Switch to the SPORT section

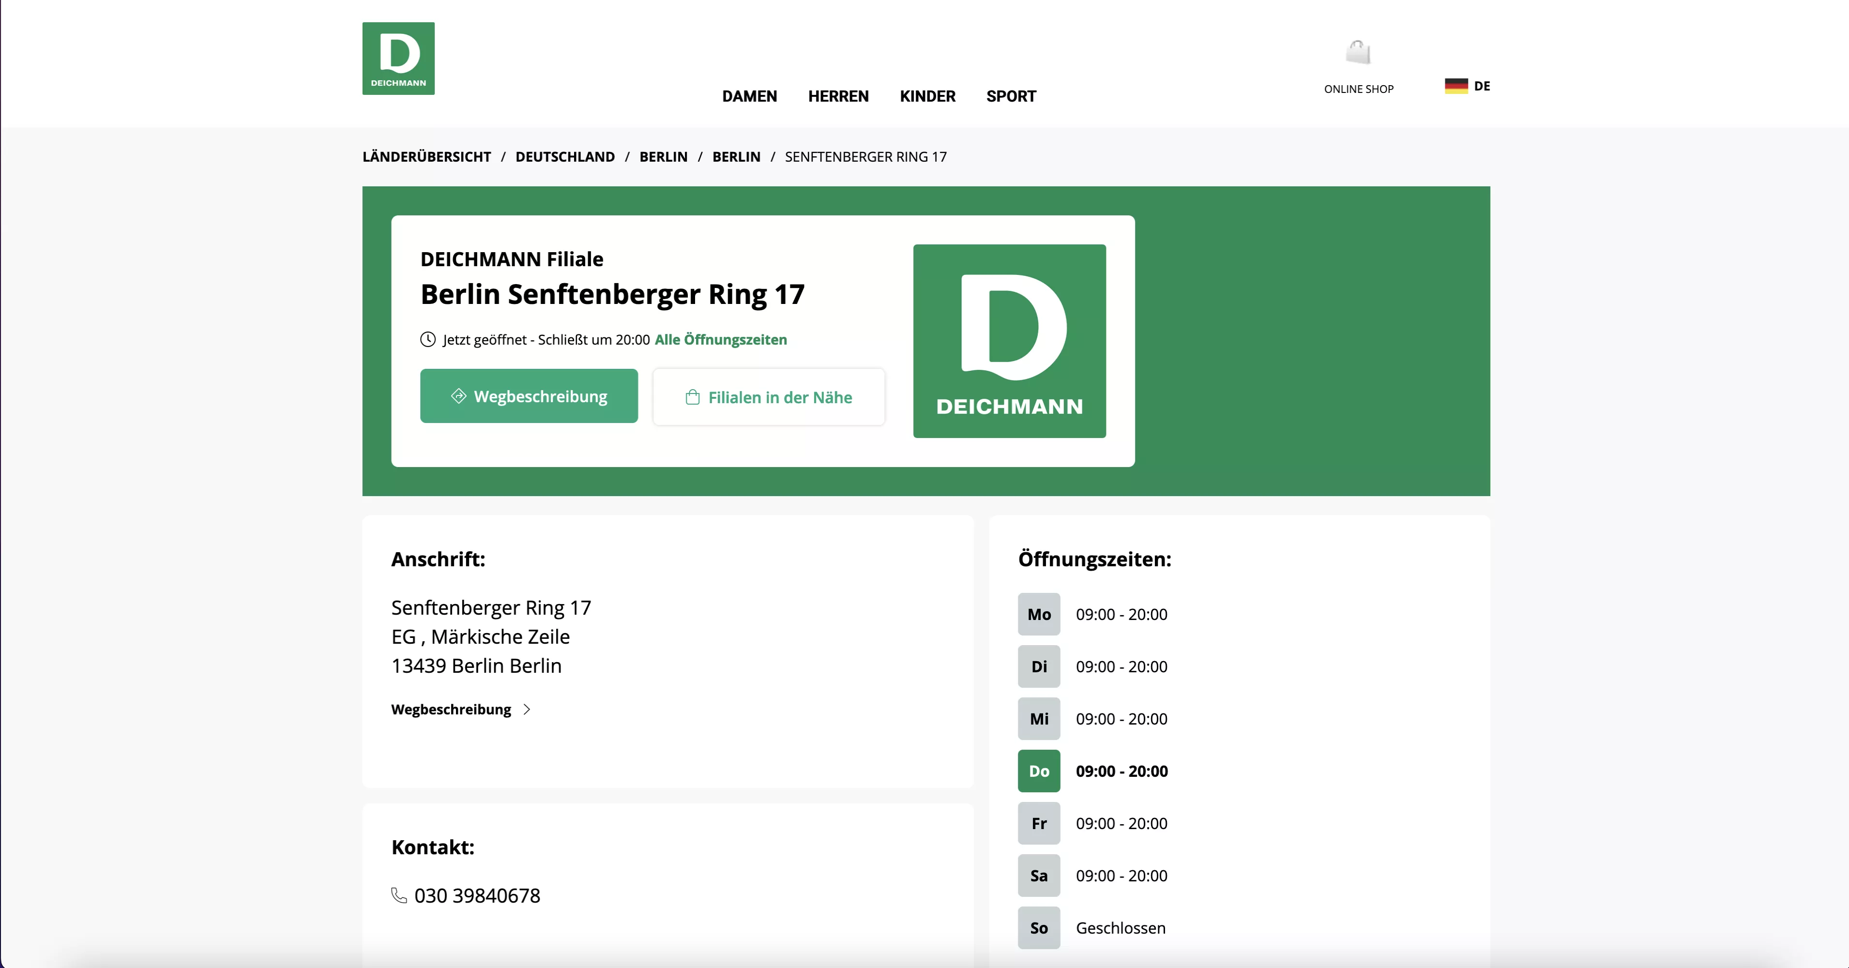coord(1011,95)
